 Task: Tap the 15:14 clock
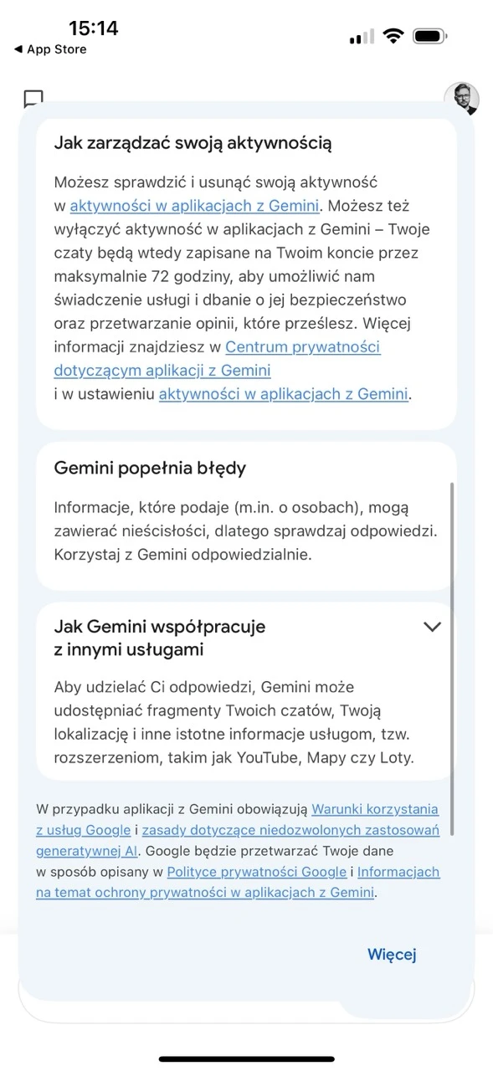93,28
